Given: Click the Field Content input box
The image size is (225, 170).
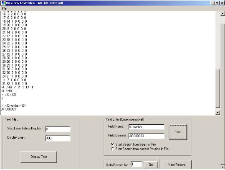Looking at the screenshot, I should [x=147, y=136].
